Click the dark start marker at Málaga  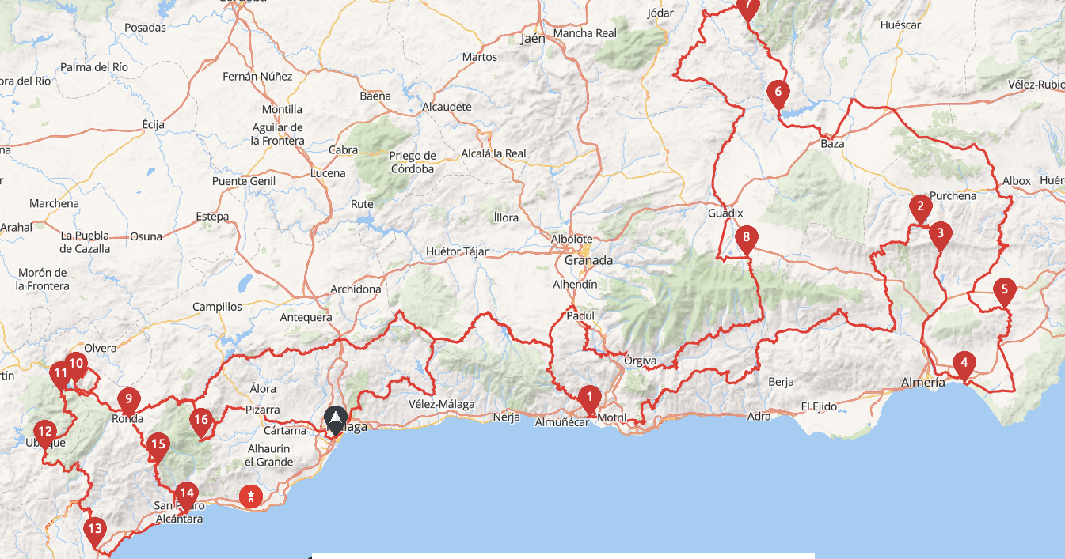[336, 420]
